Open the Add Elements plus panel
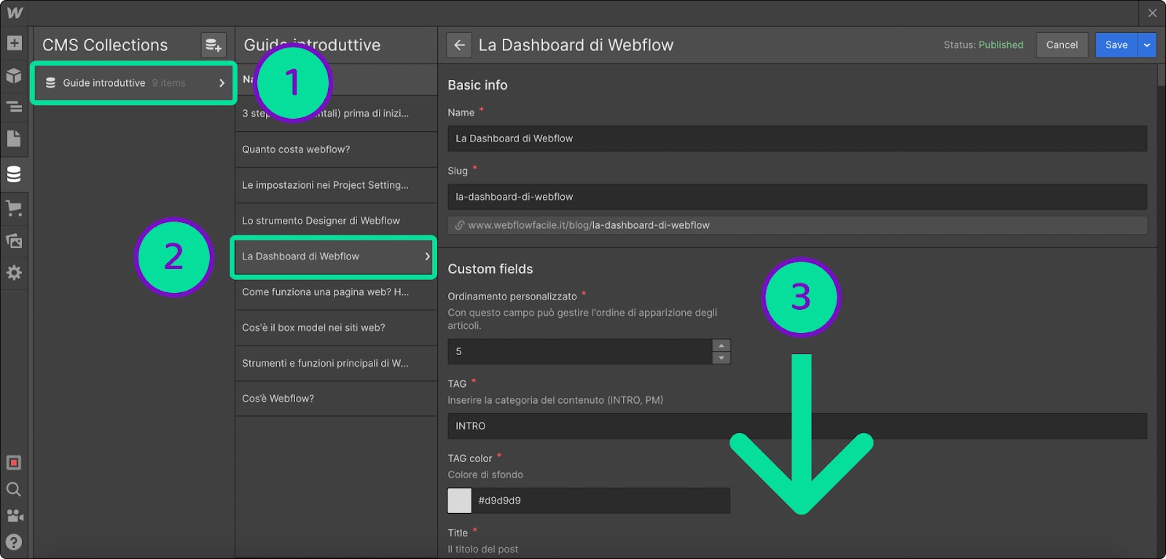This screenshot has width=1166, height=559. click(x=14, y=43)
